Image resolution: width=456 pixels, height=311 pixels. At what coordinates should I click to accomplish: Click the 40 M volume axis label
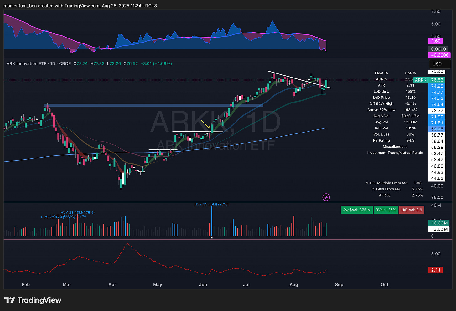436,205
